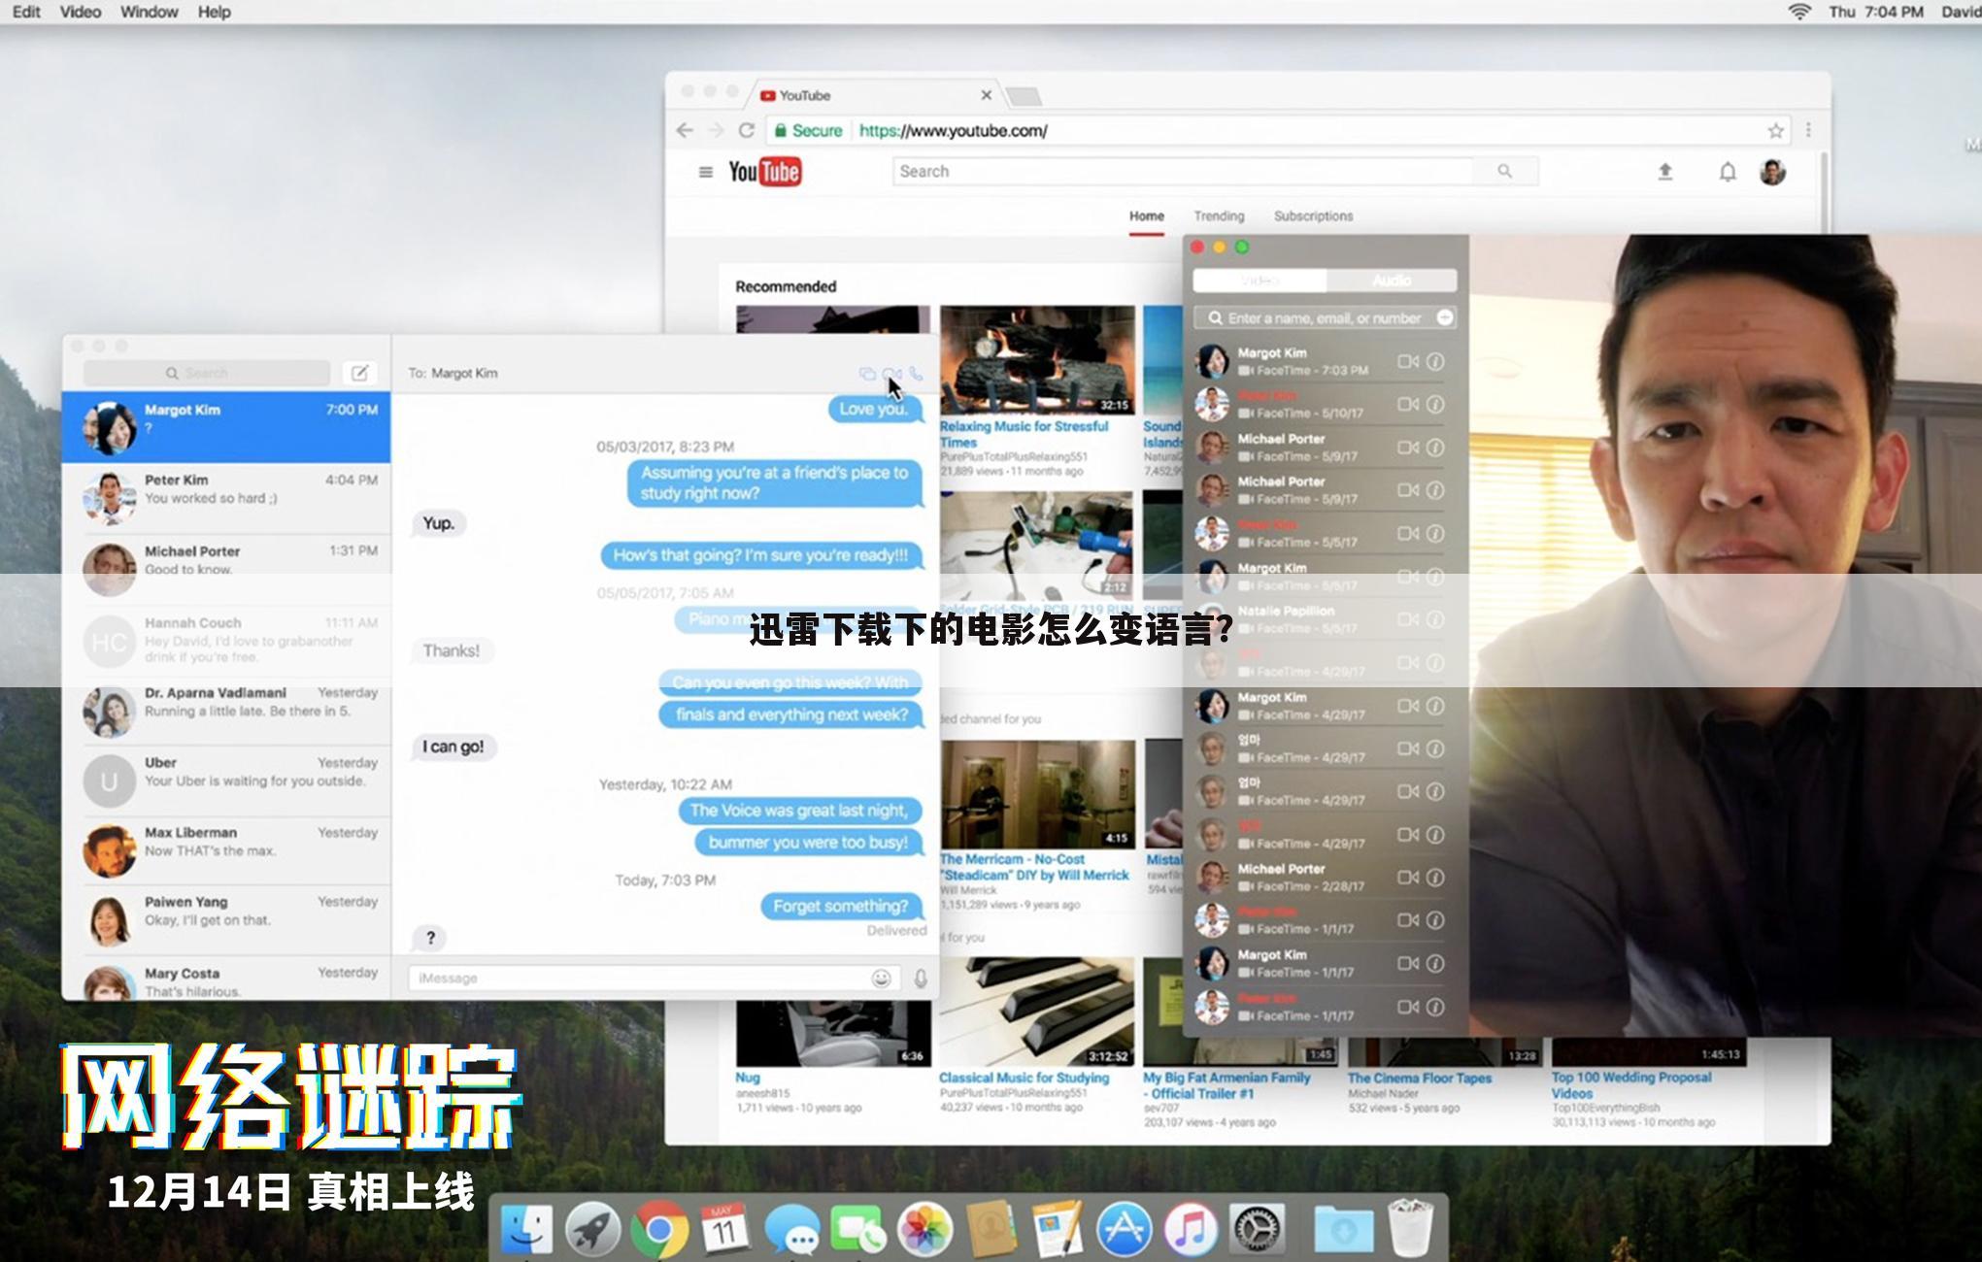
Task: Open YouTube Trending tab
Action: click(1219, 216)
